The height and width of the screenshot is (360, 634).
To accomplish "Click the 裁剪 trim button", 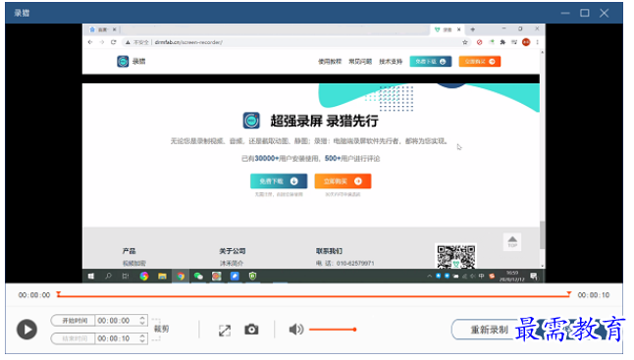I will tap(161, 329).
